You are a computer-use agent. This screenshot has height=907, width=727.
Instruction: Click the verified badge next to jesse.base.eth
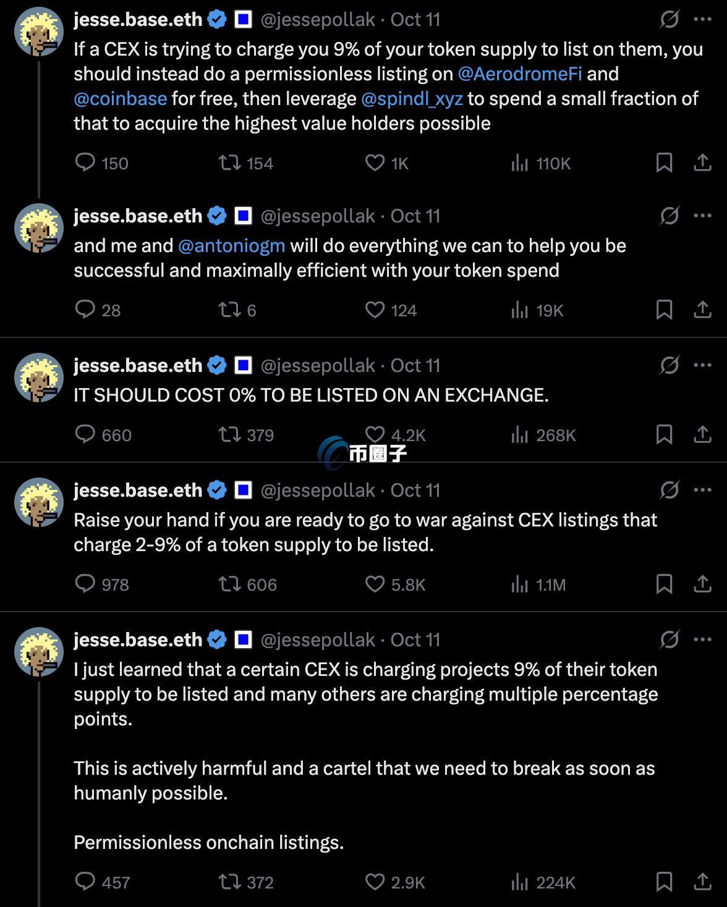pyautogui.click(x=216, y=19)
